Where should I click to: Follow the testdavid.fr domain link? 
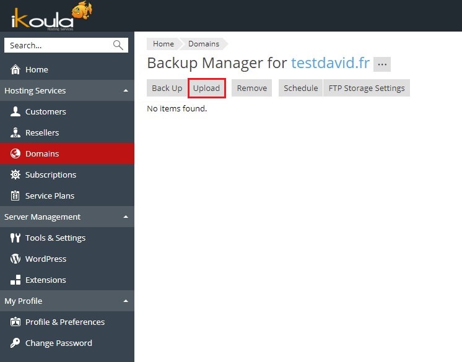330,62
